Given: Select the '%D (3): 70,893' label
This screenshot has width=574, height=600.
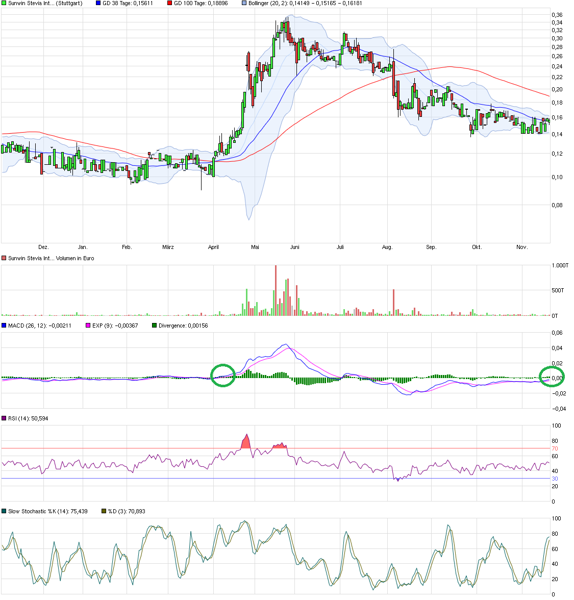Looking at the screenshot, I should coord(127,512).
